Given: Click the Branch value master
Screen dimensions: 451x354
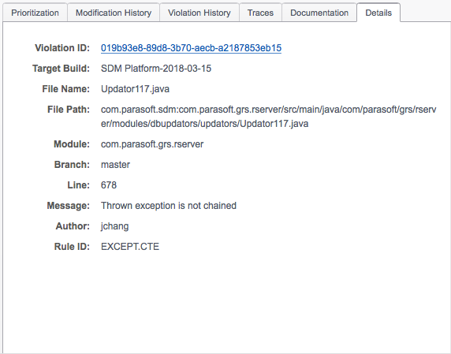Looking at the screenshot, I should 115,165.
